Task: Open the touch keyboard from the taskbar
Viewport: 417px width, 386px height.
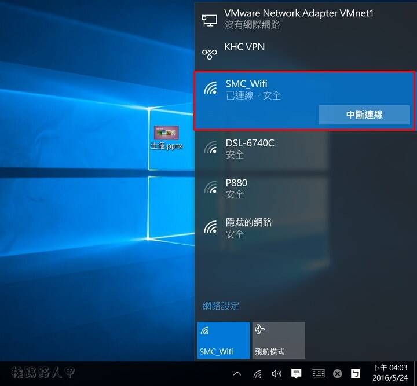Action: (x=319, y=374)
